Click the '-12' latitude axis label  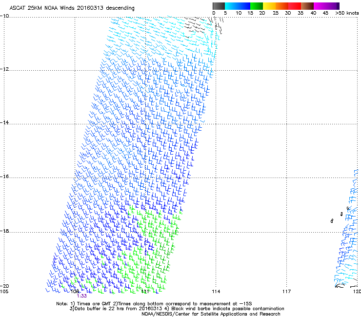[x=4, y=69]
